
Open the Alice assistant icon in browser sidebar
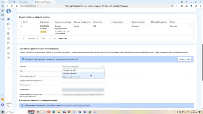(3, 105)
